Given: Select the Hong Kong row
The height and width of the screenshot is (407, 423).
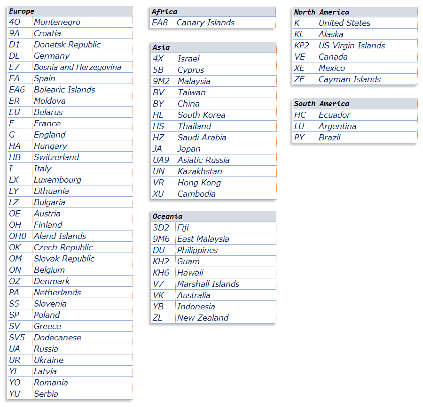Looking at the screenshot, I should point(199,183).
